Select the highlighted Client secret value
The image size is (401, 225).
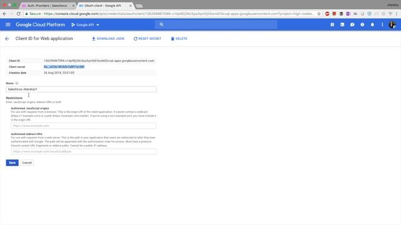click(64, 67)
